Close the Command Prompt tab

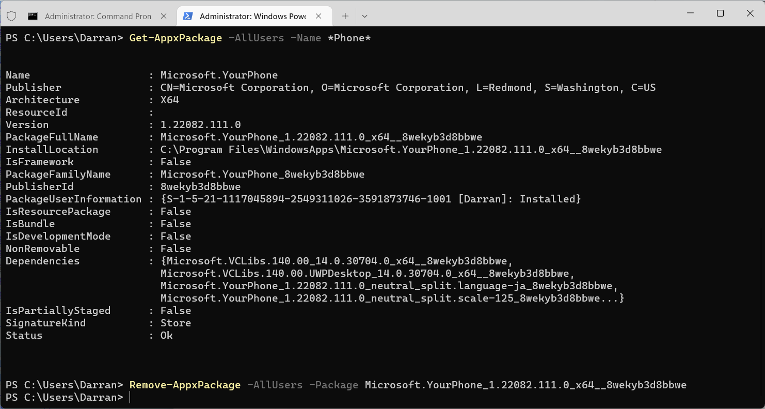[x=164, y=16]
